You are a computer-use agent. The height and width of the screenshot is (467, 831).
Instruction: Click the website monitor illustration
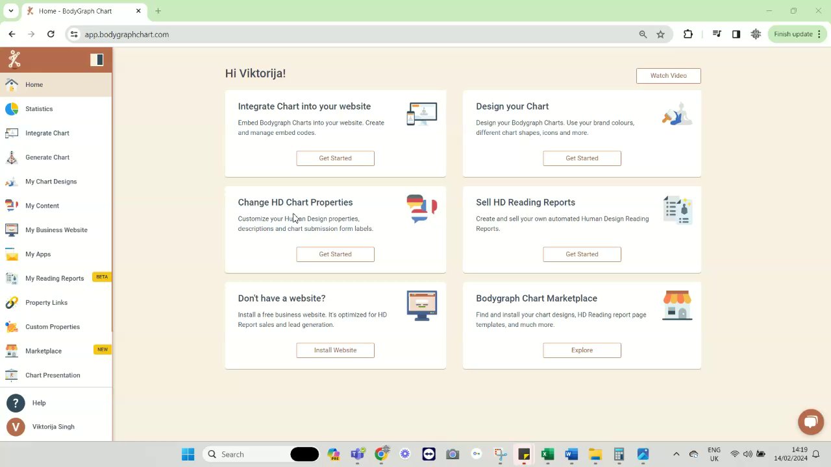tap(422, 305)
